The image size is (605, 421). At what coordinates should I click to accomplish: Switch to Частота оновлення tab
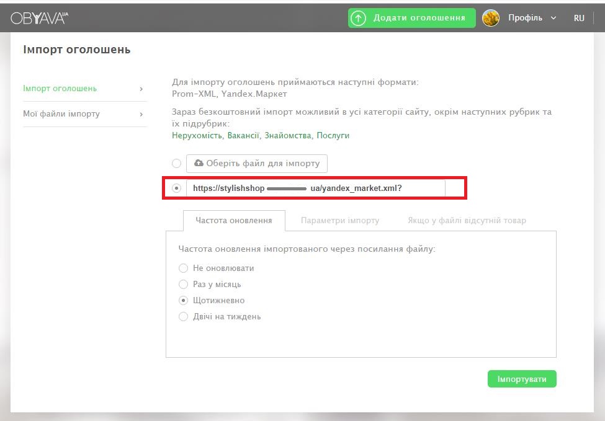(x=234, y=221)
